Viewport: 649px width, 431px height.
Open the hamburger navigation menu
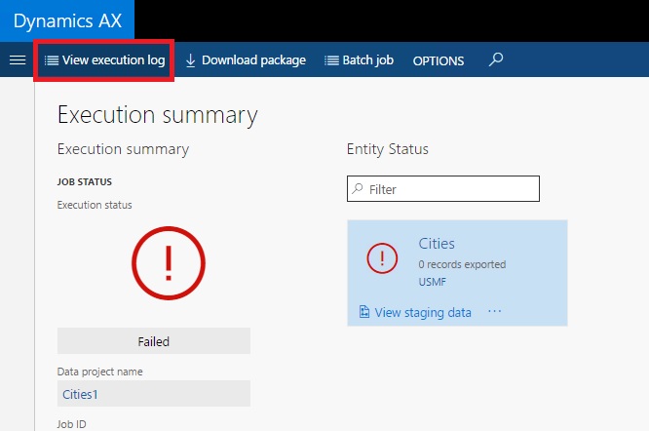click(17, 60)
